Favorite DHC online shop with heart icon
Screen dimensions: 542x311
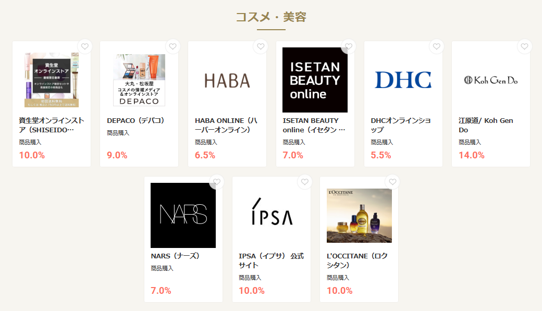tap(437, 46)
